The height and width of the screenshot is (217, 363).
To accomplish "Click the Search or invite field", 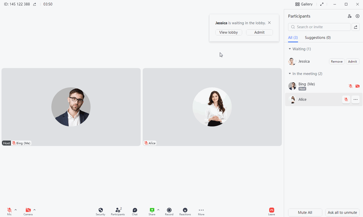I will tap(319, 27).
